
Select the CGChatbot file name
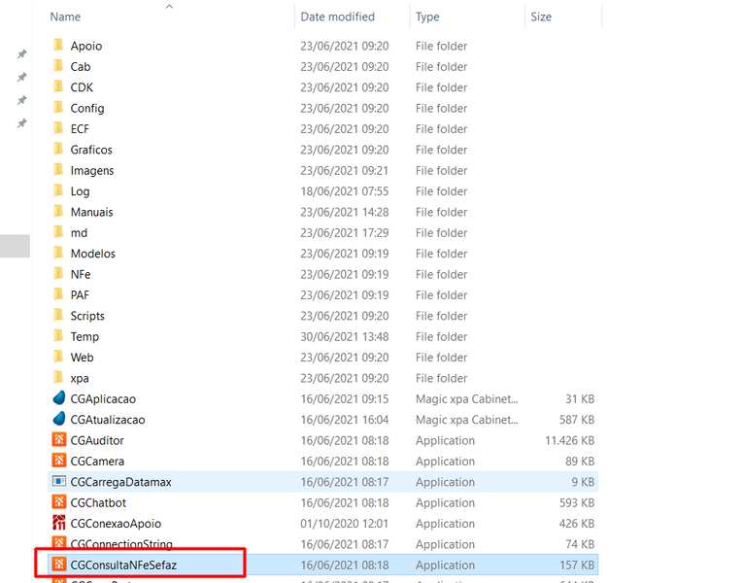[98, 503]
